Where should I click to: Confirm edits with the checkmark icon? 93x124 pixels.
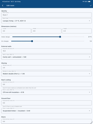(x=91, y=5)
